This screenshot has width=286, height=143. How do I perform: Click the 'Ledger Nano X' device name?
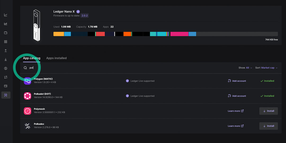point(64,11)
